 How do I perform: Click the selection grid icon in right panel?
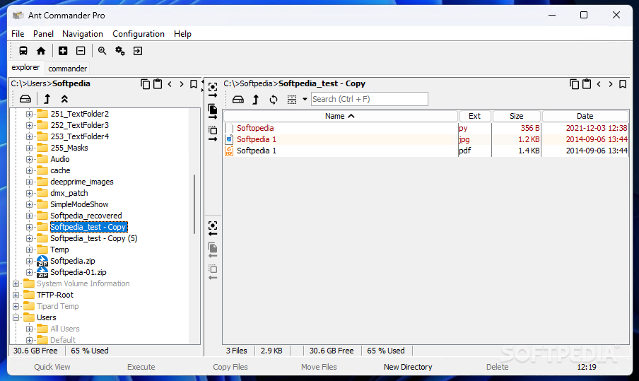click(292, 100)
